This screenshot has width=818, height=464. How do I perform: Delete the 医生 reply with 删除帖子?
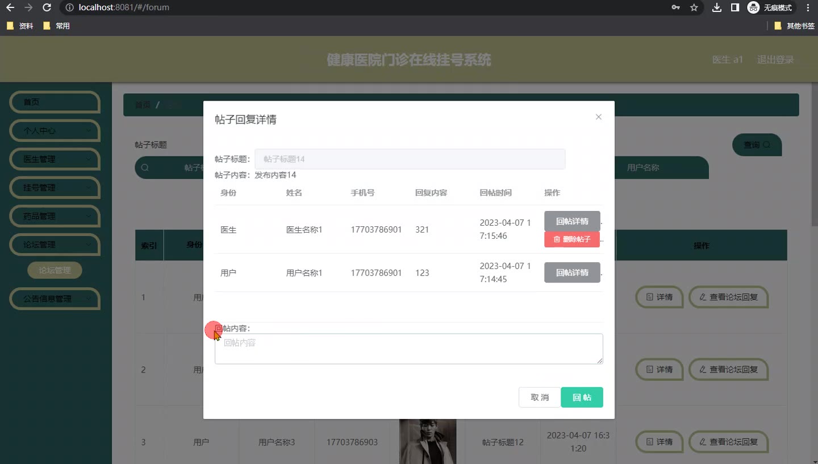[x=572, y=239]
